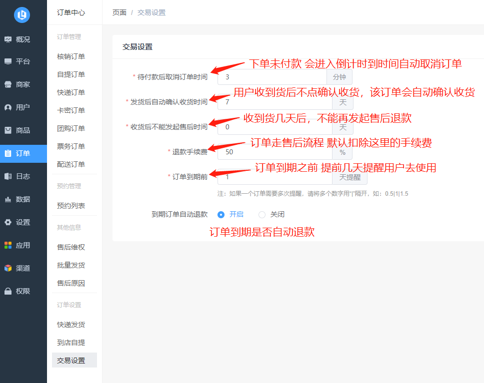Click 订单管理 group heading

tap(69, 36)
